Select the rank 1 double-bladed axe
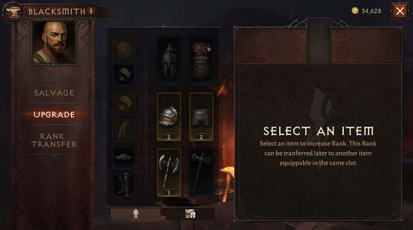The image size is (413, 230). [x=169, y=173]
